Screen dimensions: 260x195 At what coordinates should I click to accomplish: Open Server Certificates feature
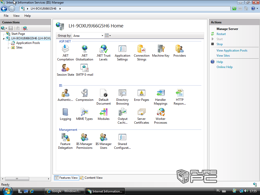click(x=141, y=116)
